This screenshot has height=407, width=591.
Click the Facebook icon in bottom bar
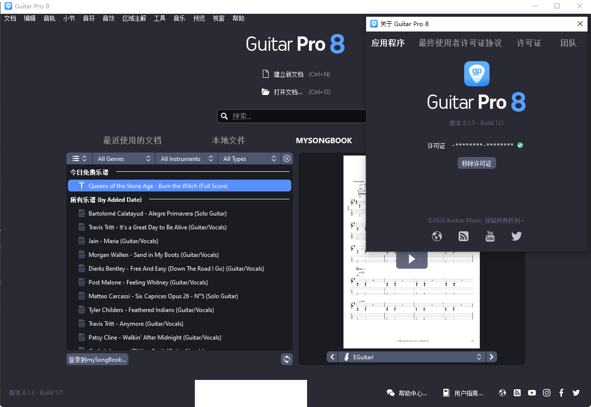pos(561,393)
